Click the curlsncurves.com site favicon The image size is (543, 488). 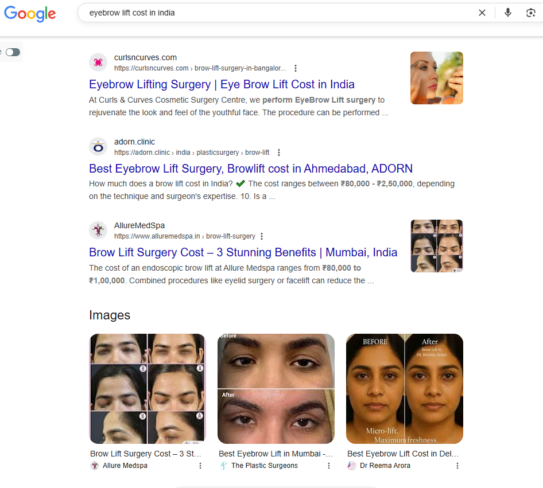(x=98, y=63)
